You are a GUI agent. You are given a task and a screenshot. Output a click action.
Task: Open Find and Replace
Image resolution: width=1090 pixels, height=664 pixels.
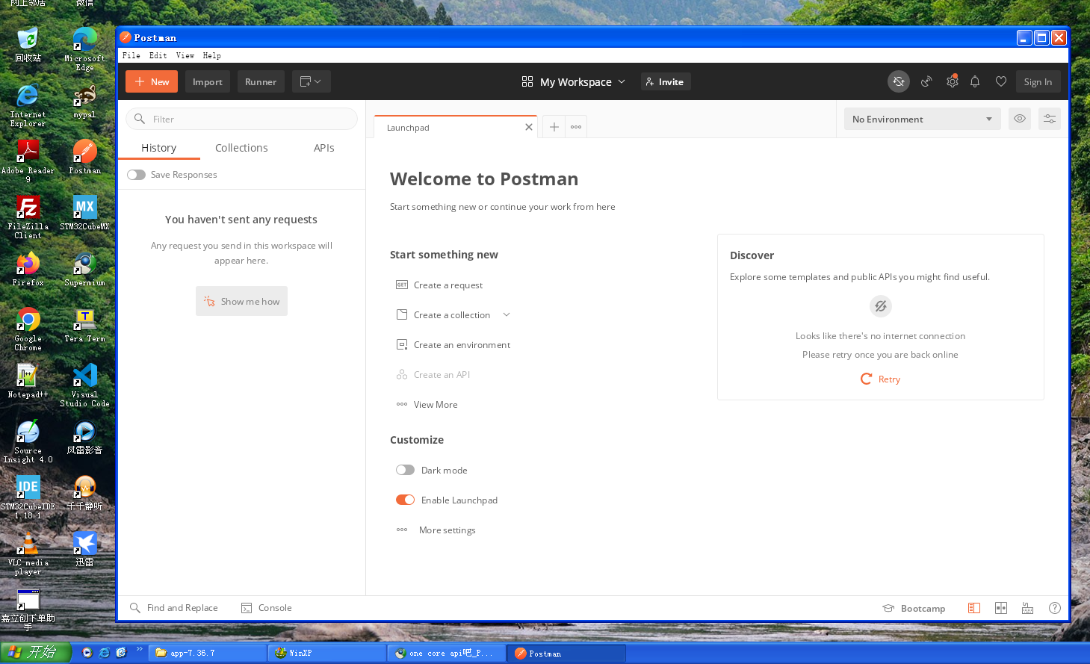tap(174, 608)
